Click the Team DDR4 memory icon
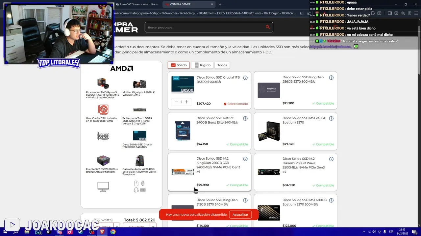This screenshot has height=236, width=421. [x=139, y=110]
